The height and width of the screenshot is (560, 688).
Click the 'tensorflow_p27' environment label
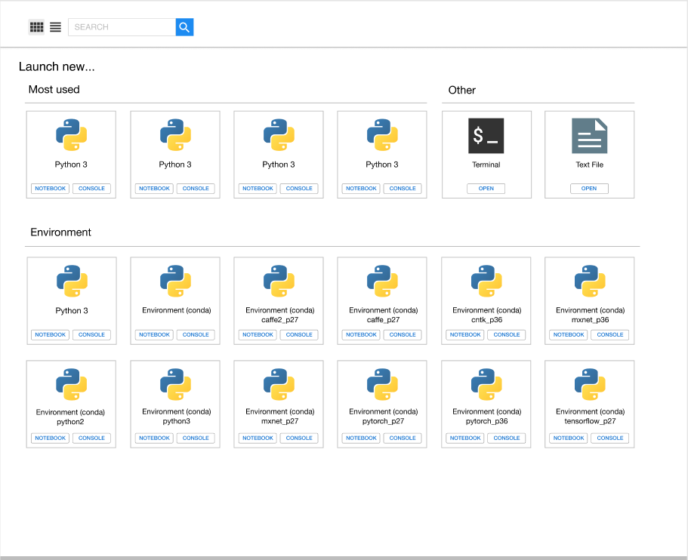(590, 421)
